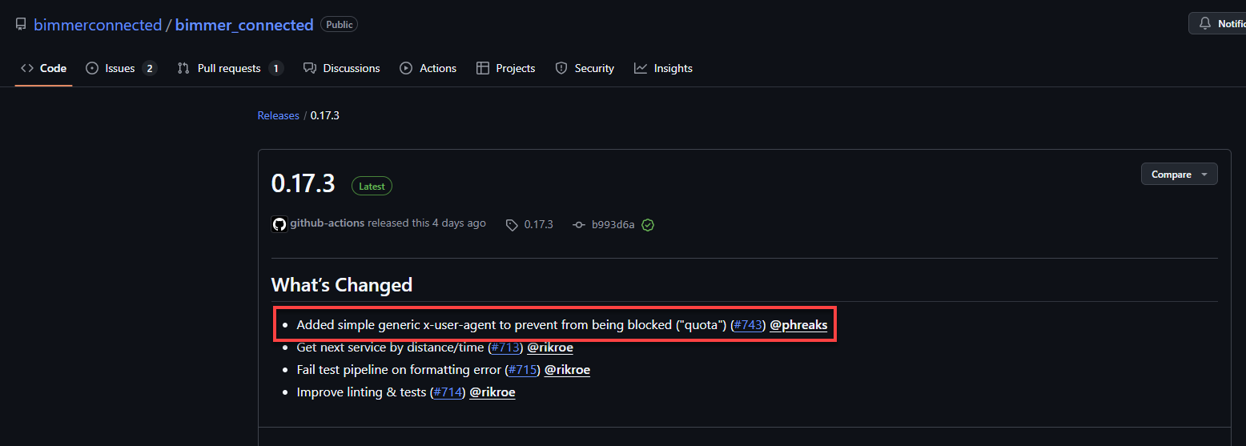Visit the @phreaks user profile

coord(798,325)
